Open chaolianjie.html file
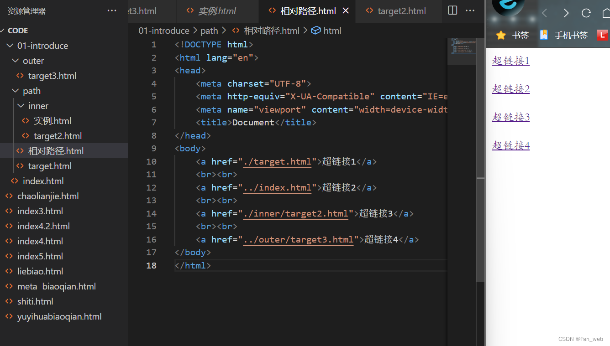Image resolution: width=610 pixels, height=346 pixels. click(x=48, y=196)
